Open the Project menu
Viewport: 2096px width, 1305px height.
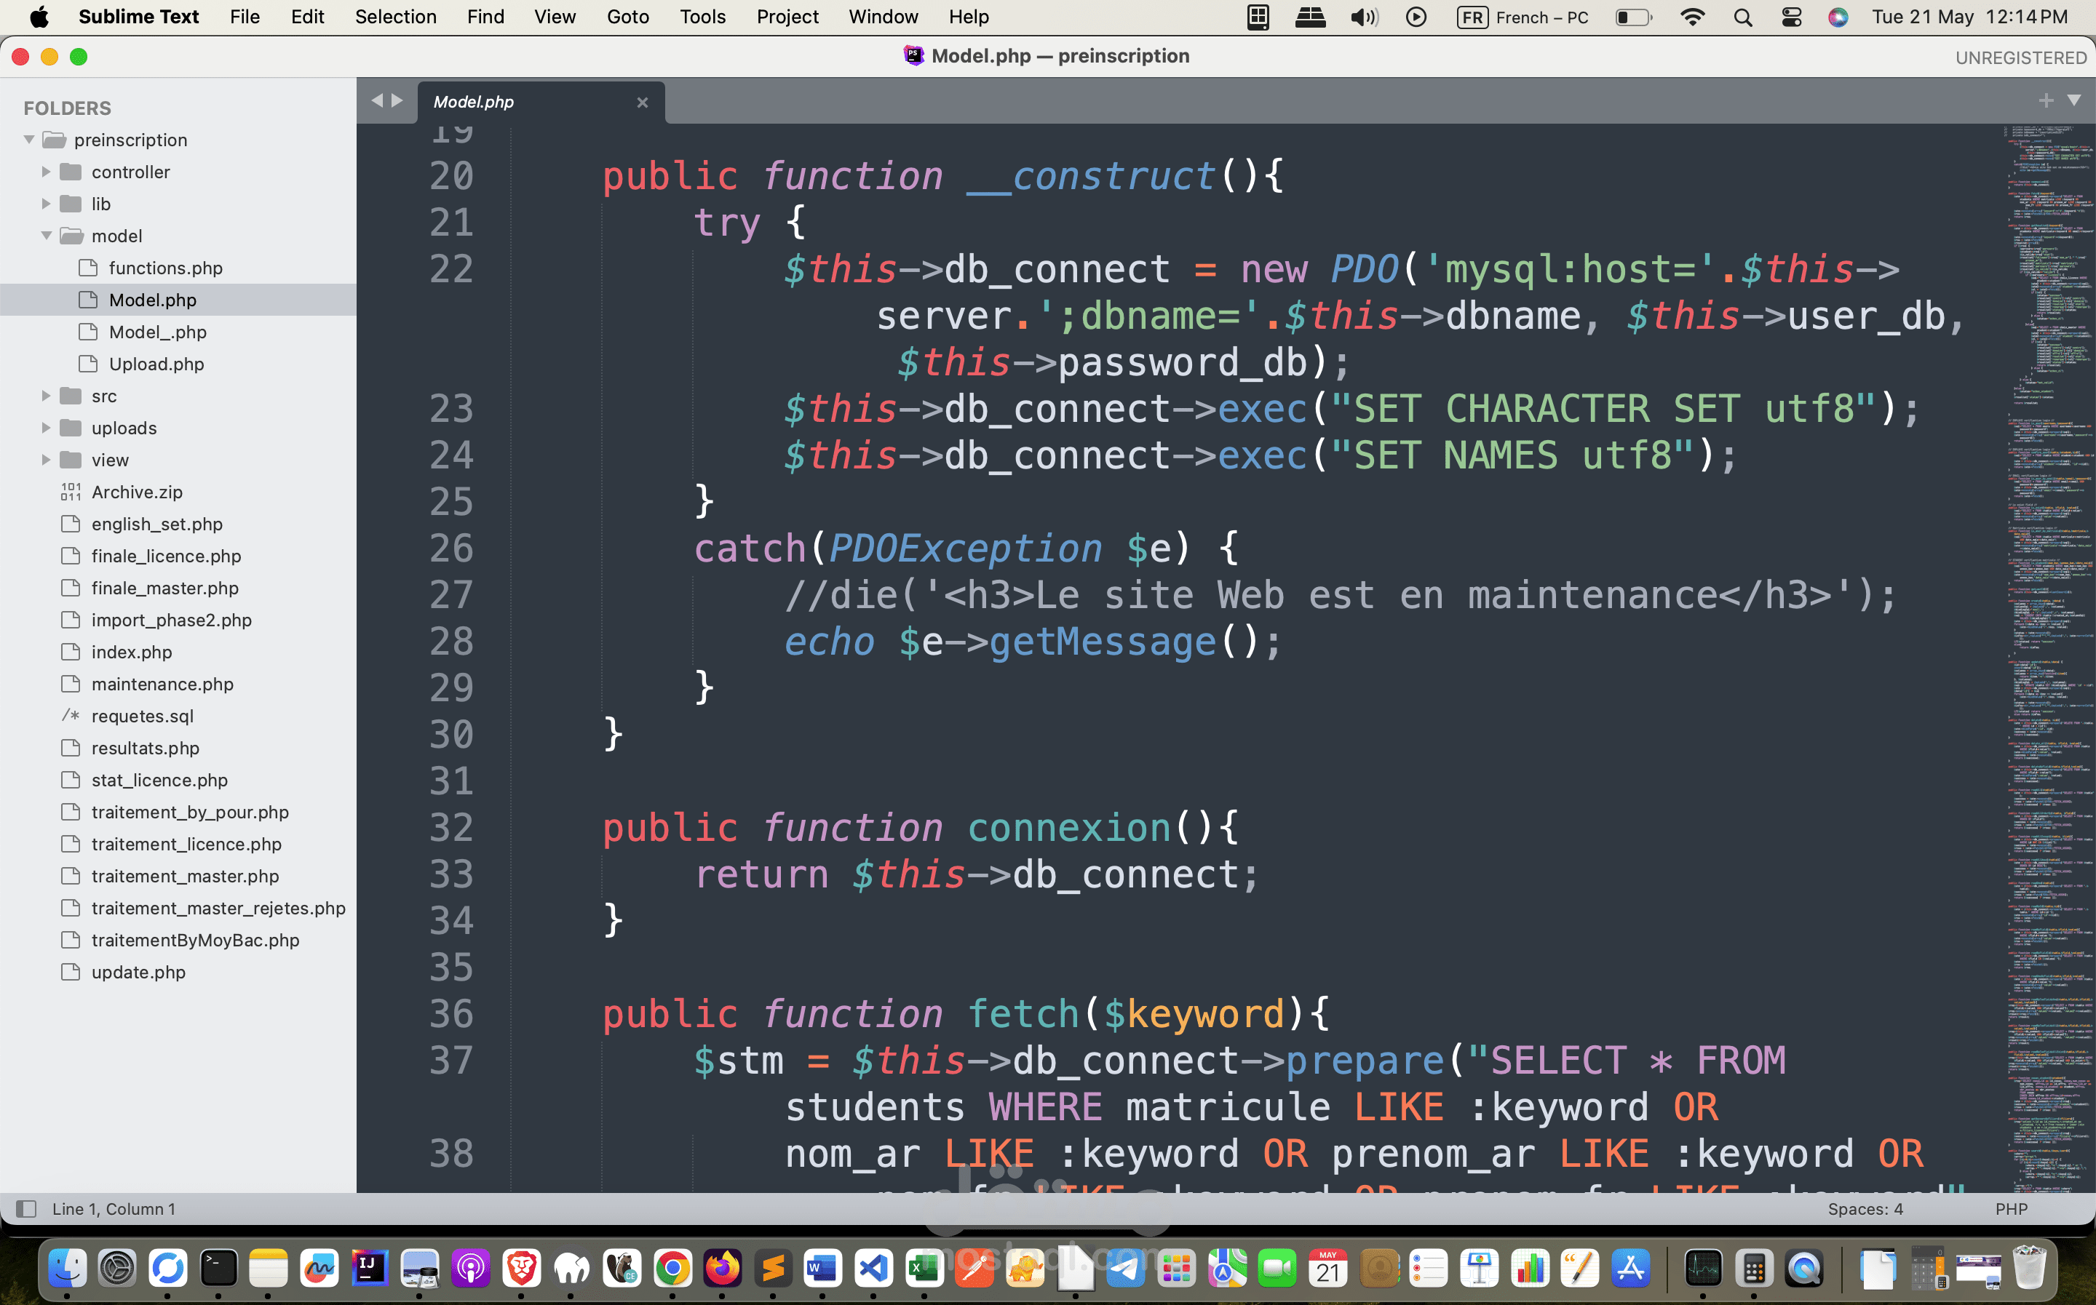(787, 17)
